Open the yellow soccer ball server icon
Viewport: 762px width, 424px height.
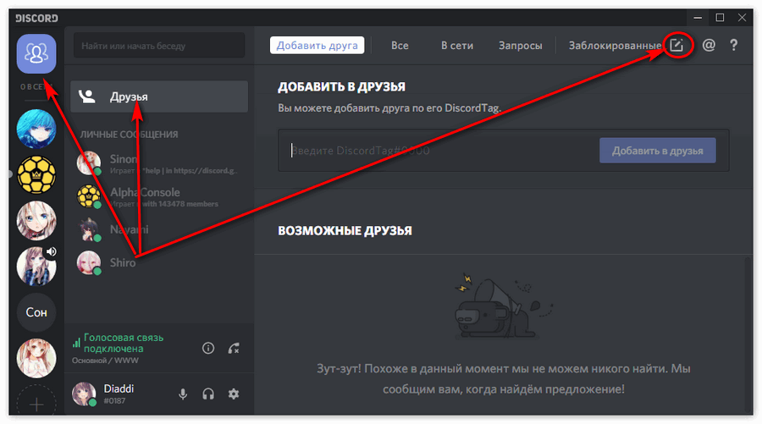[x=36, y=175]
